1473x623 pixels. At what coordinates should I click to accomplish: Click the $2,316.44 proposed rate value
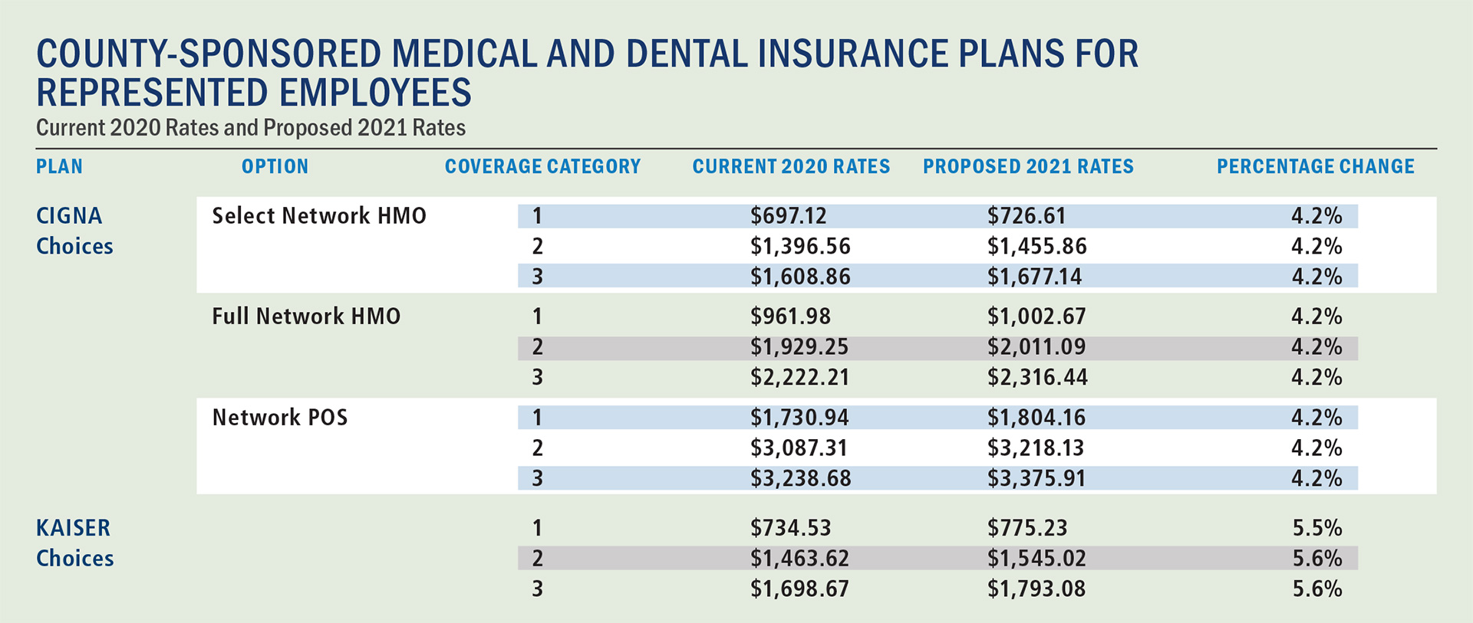1037,378
